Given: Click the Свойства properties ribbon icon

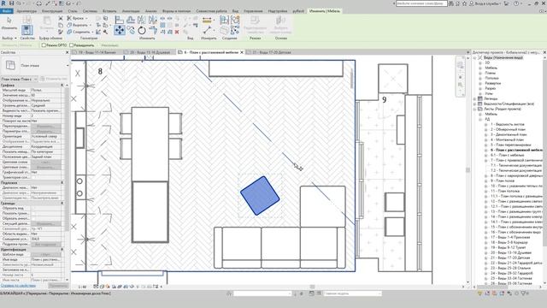Looking at the screenshot, I should pos(27,30).
